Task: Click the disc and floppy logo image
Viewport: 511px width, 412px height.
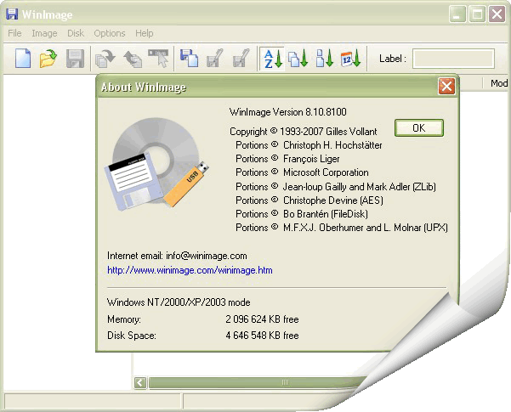Action: [156, 163]
